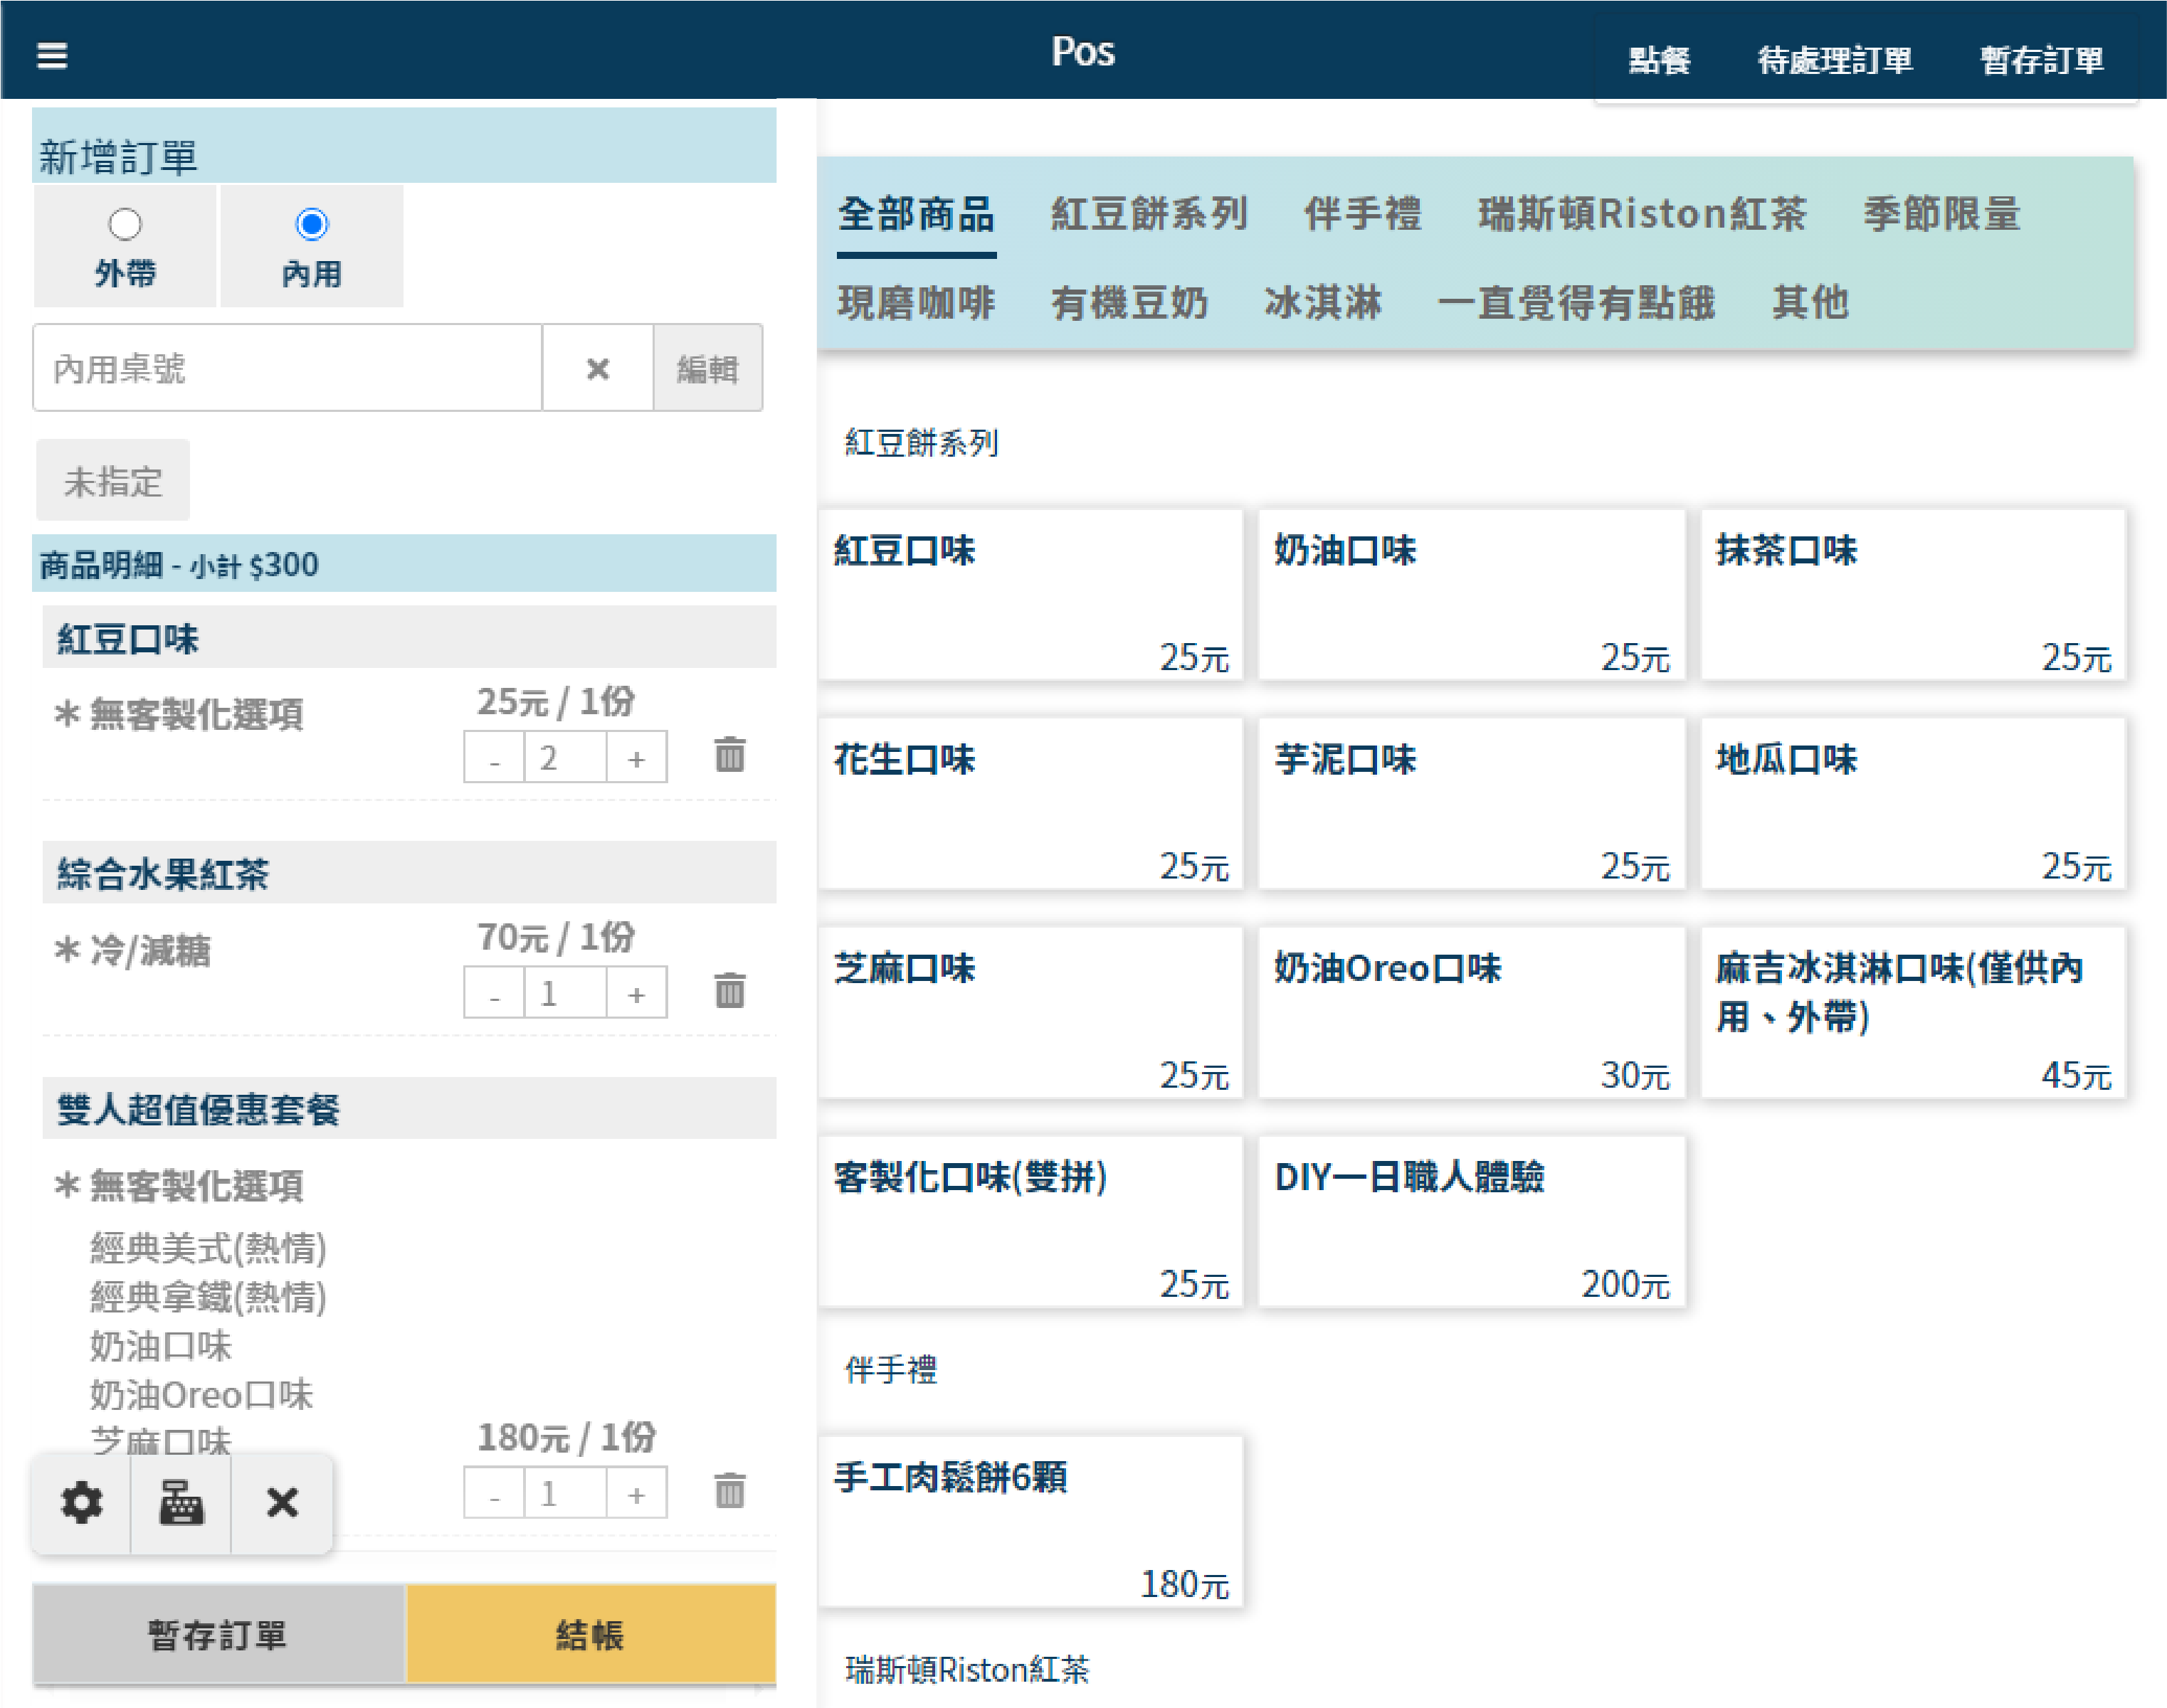Select 內用 radio option
Viewport: 2167px width, 1708px height.
click(312, 224)
